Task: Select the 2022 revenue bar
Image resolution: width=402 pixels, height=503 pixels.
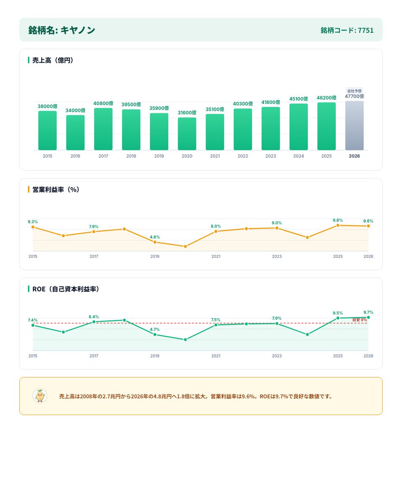Action: [x=243, y=129]
